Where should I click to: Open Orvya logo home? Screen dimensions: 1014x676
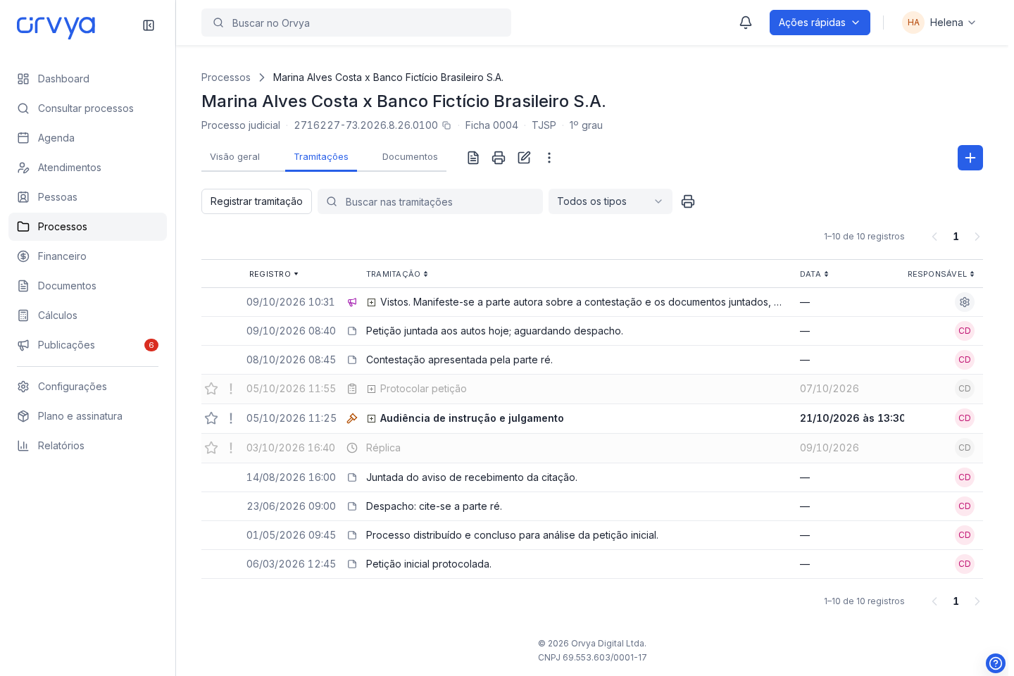[x=56, y=27]
